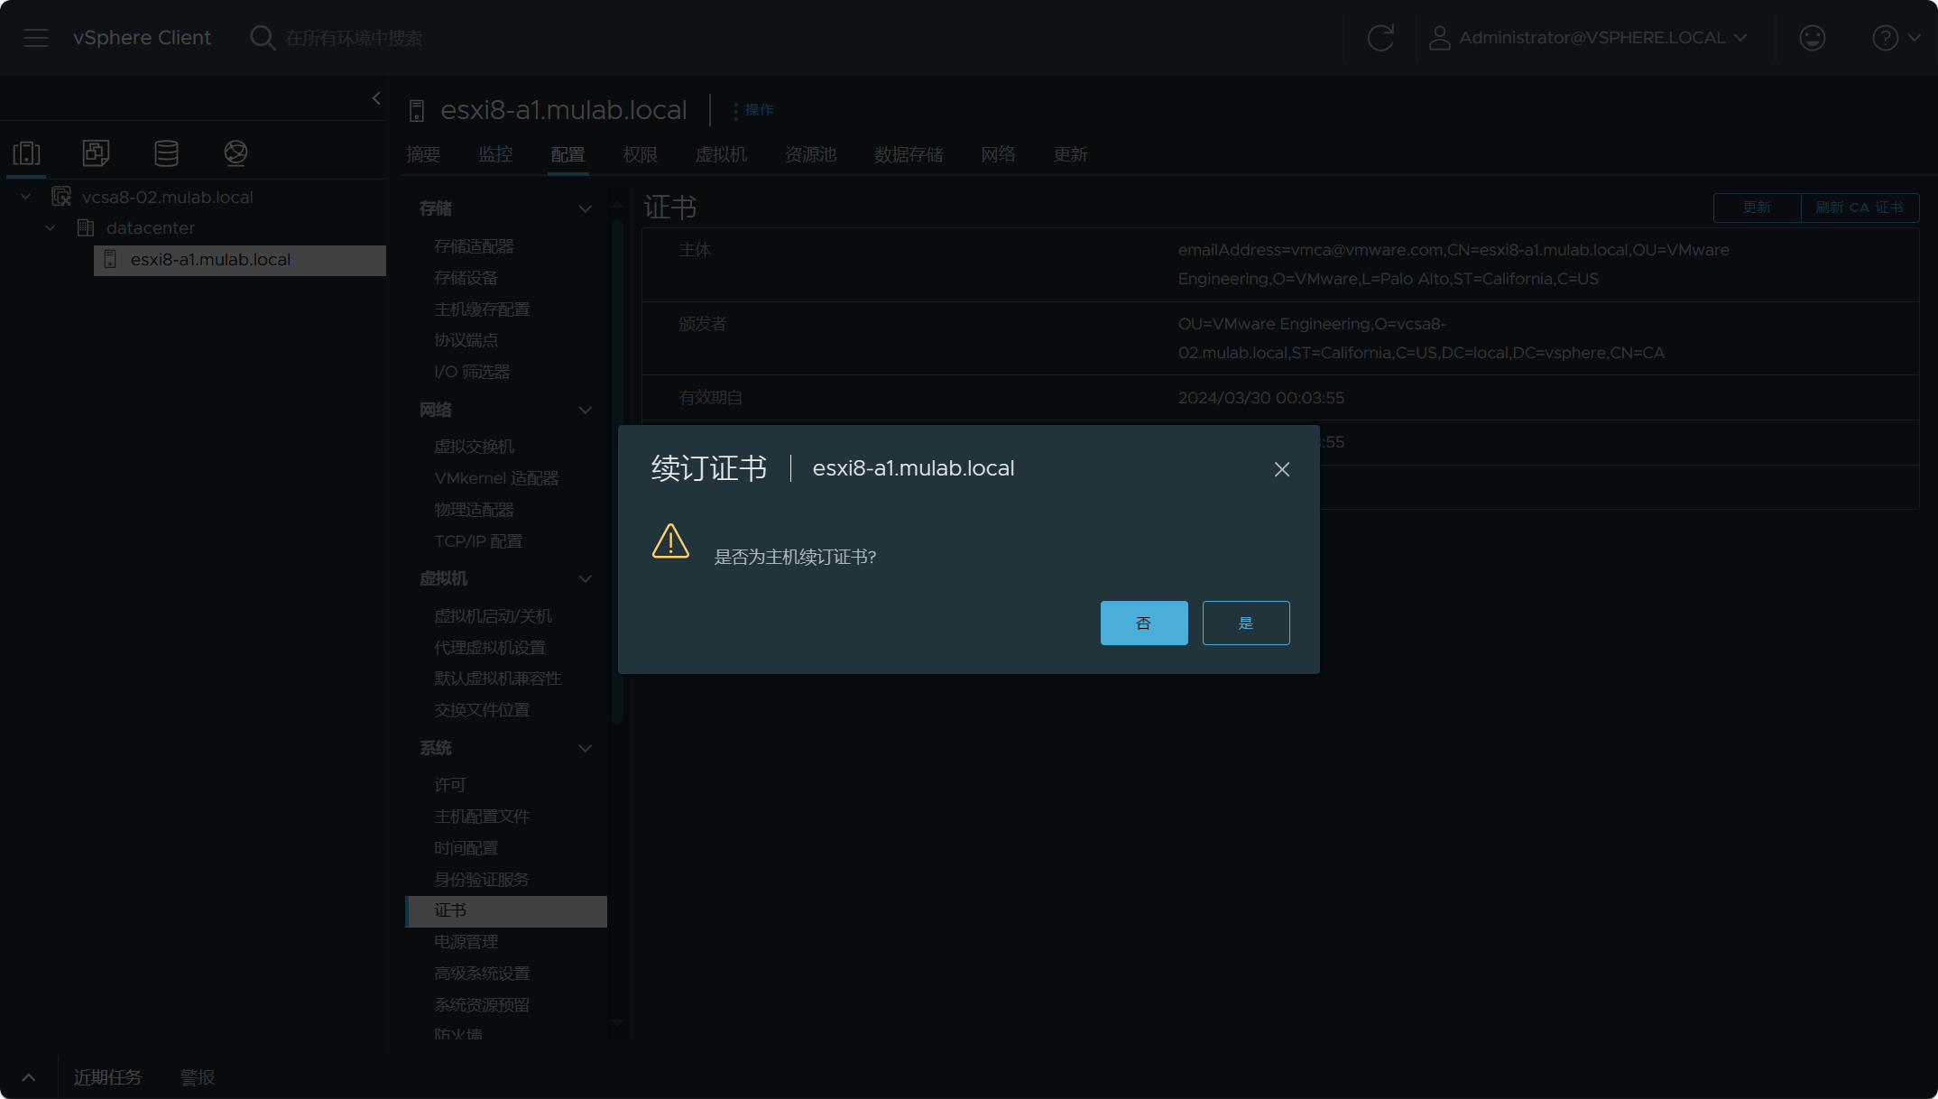The height and width of the screenshot is (1099, 1938).
Task: Select datacenter in inventory tree
Action: click(x=150, y=227)
